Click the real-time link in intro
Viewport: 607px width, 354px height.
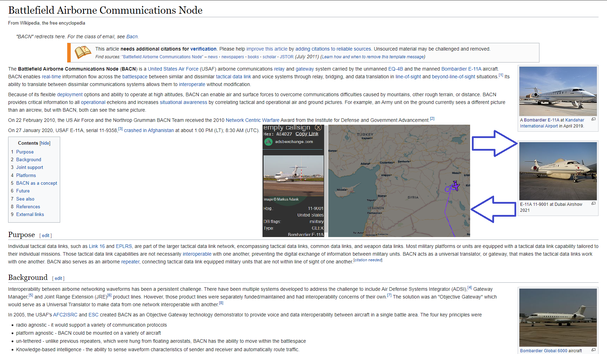point(51,77)
